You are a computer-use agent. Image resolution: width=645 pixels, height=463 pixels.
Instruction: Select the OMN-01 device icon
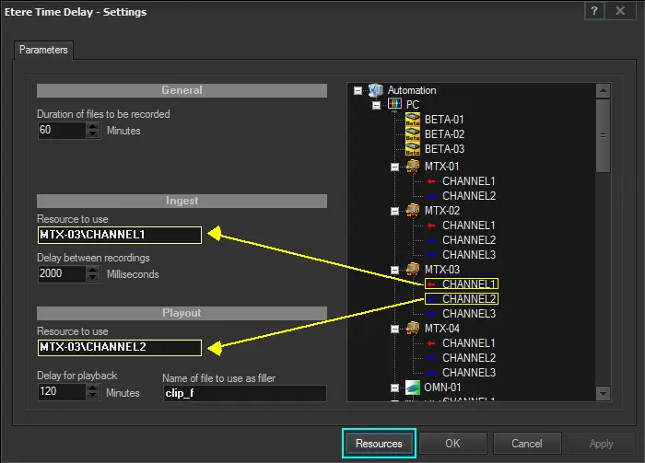tap(412, 387)
